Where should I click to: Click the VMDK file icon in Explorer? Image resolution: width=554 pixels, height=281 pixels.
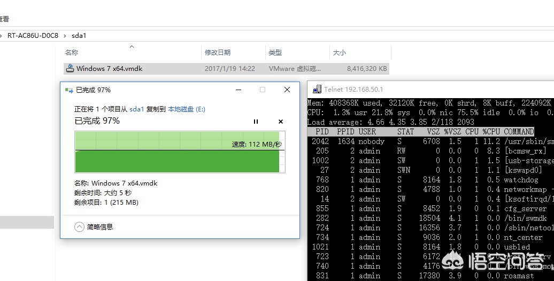tap(70, 68)
